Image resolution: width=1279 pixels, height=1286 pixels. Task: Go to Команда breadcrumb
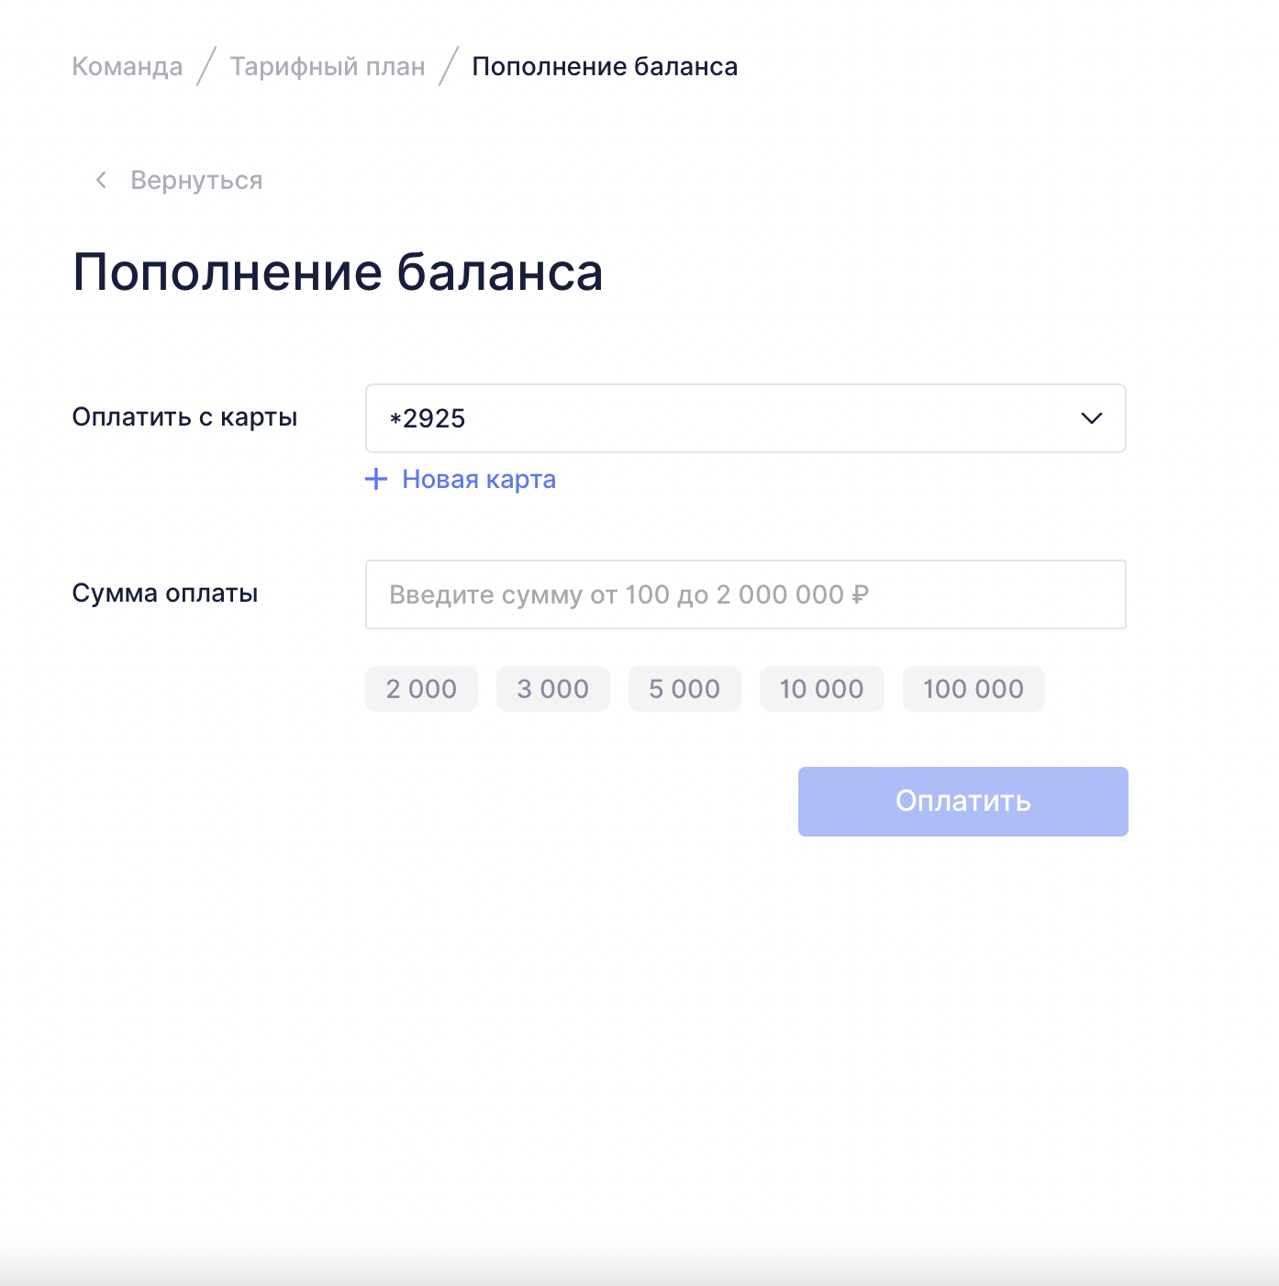pos(128,67)
